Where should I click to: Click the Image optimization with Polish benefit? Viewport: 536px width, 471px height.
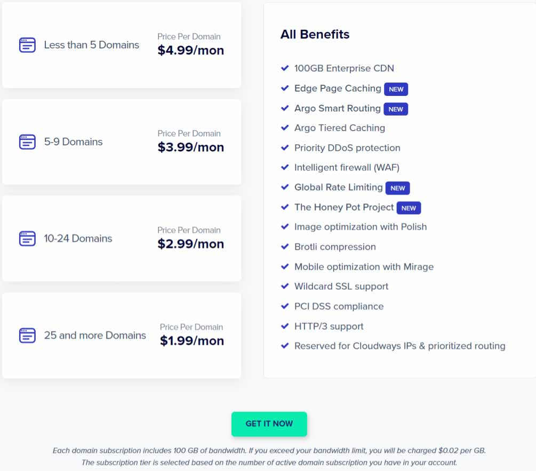pos(361,226)
